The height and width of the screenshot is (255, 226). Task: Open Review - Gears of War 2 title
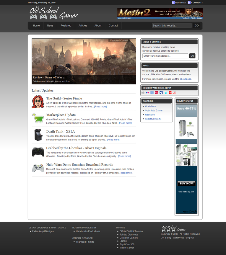click(48, 77)
